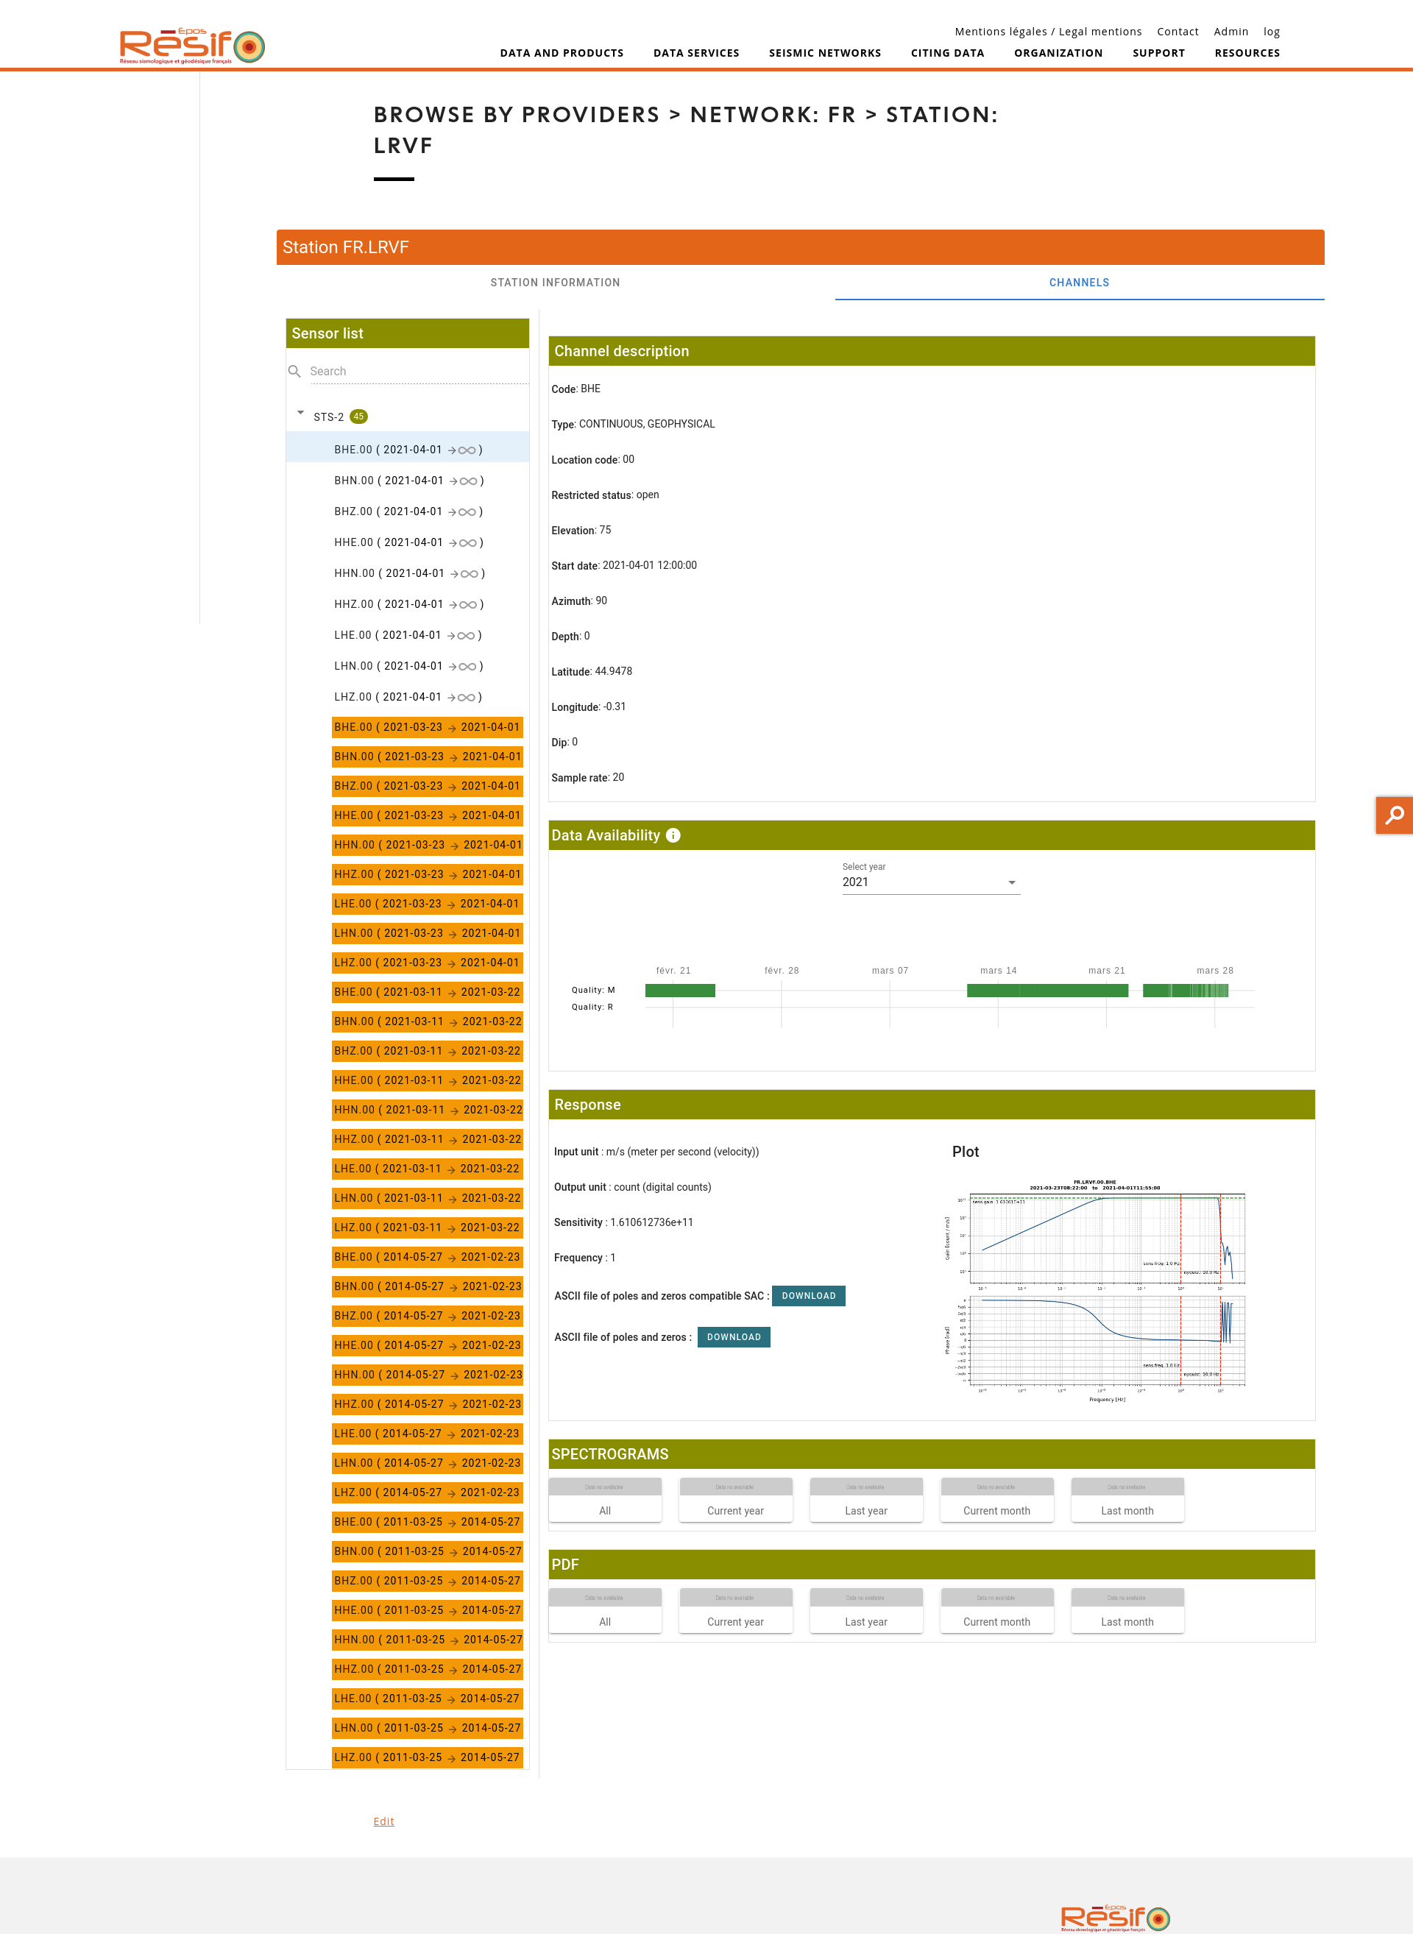Open the Resources menu
This screenshot has height=1934, width=1413.
point(1247,53)
